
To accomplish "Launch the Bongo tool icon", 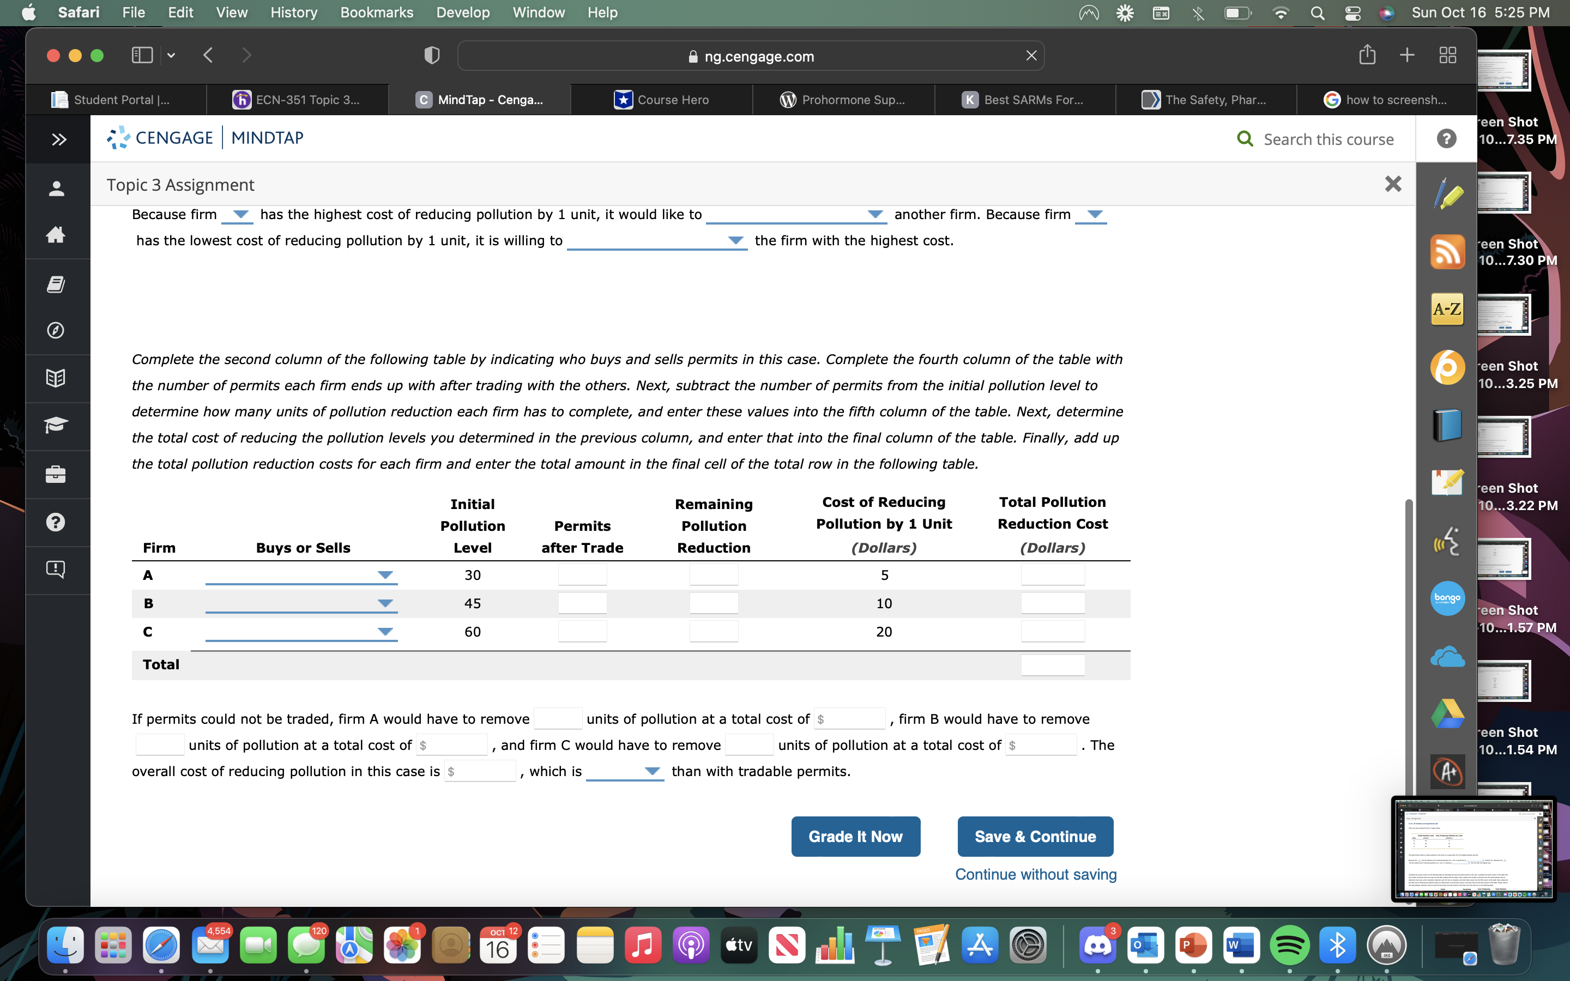I will pos(1447,598).
